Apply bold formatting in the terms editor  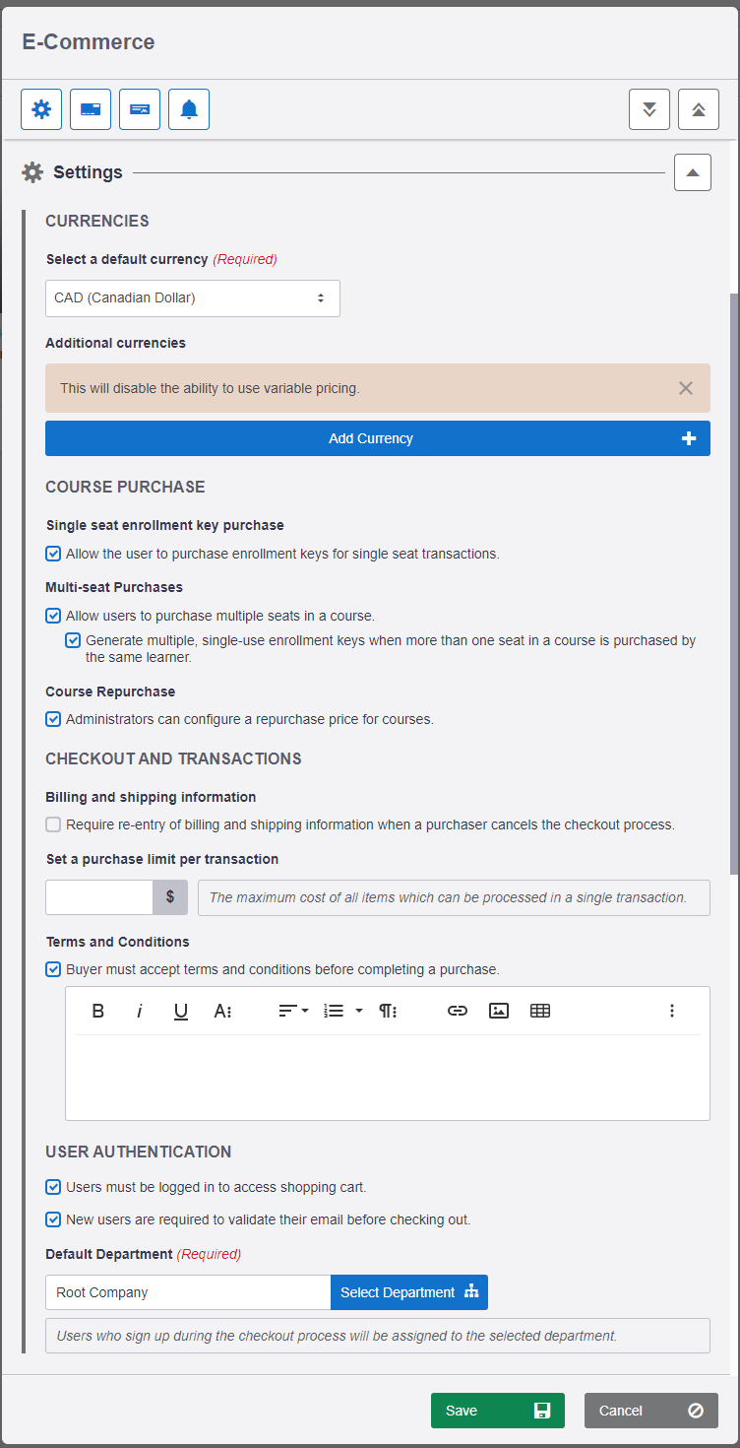[x=97, y=1010]
